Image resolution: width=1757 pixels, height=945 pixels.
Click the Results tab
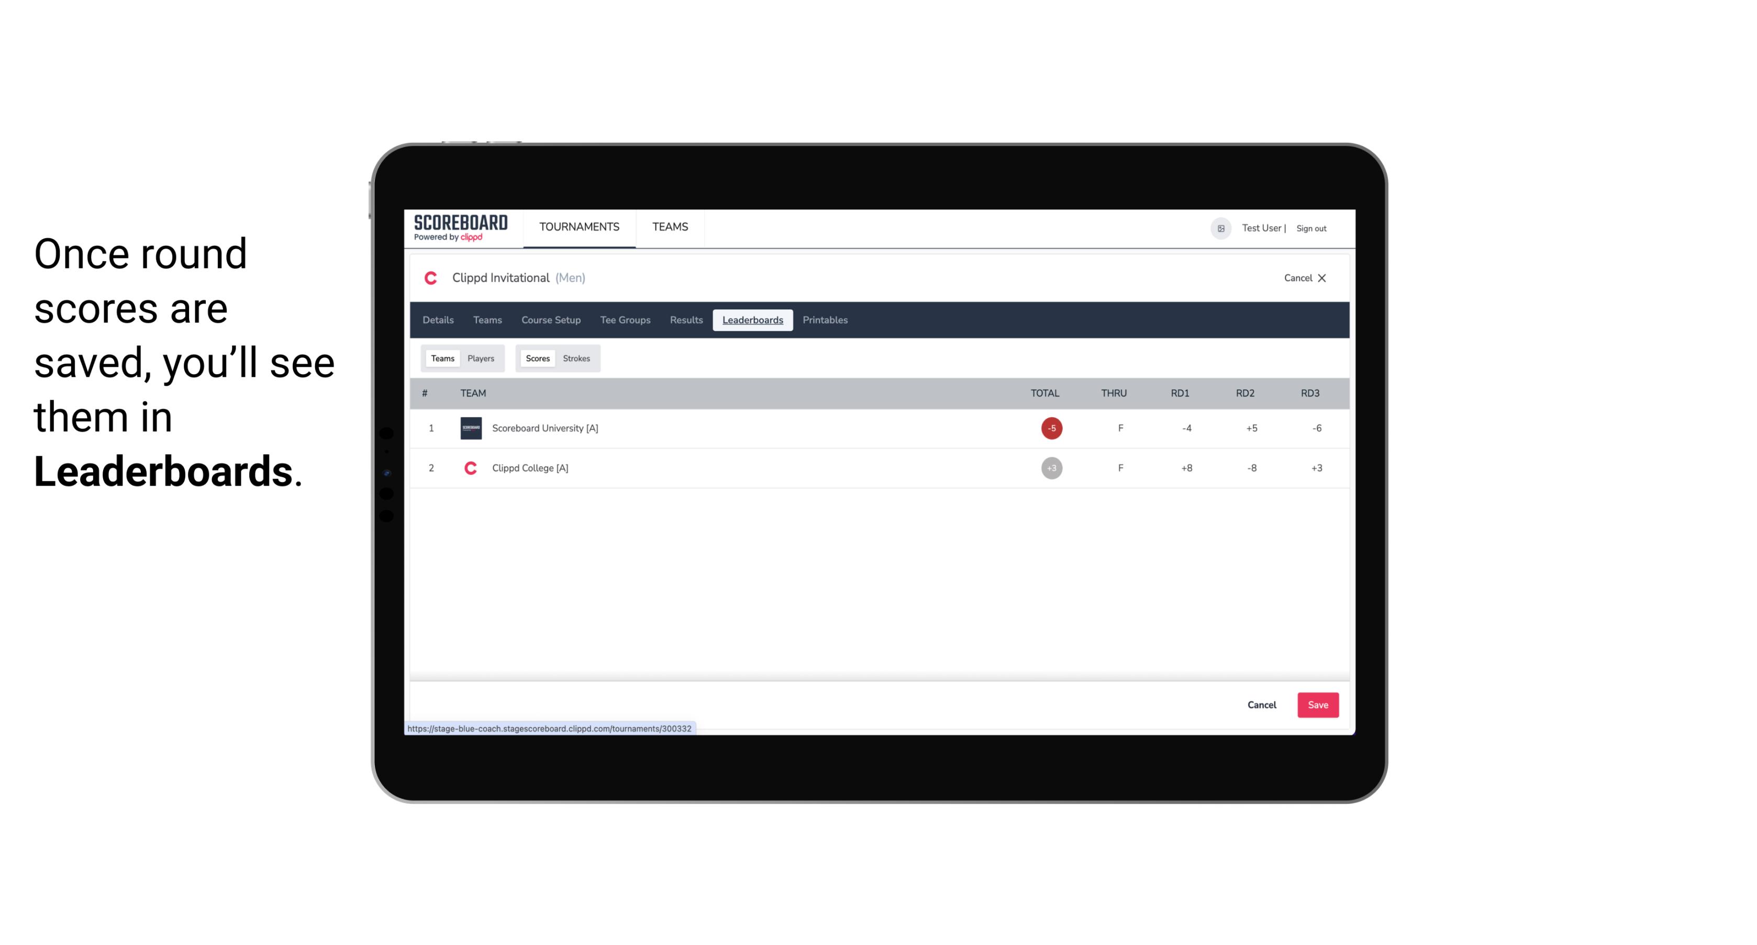pos(685,320)
